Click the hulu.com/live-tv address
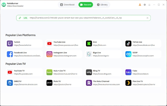This screenshot has width=167, height=106. pyautogui.click(x=65, y=74)
